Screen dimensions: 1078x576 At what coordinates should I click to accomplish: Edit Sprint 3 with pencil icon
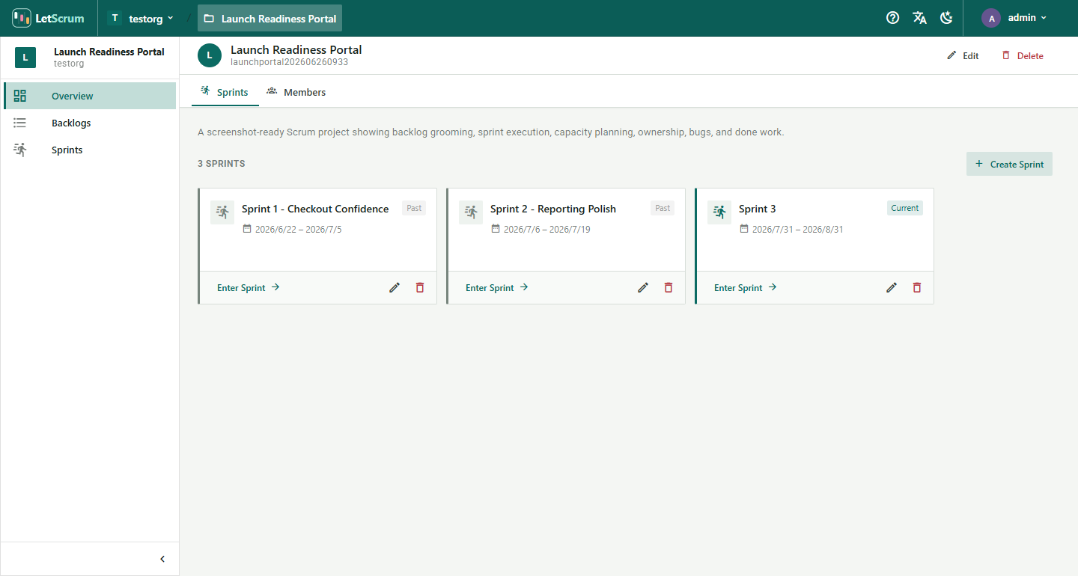(892, 287)
